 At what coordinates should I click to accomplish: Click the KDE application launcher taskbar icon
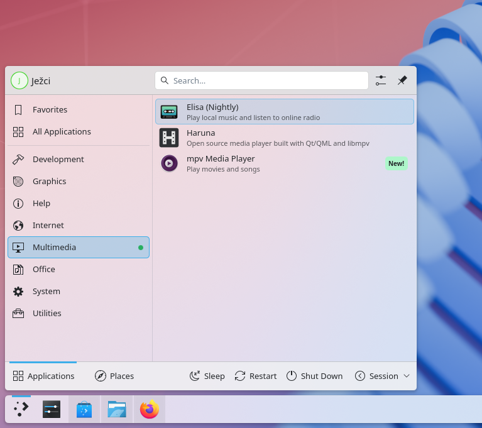(21, 409)
